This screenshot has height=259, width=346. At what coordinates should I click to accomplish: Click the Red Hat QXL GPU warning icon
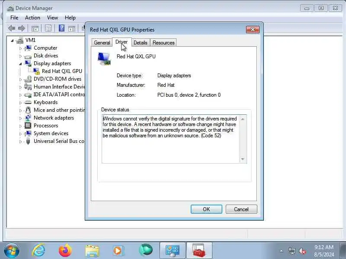[x=36, y=71]
